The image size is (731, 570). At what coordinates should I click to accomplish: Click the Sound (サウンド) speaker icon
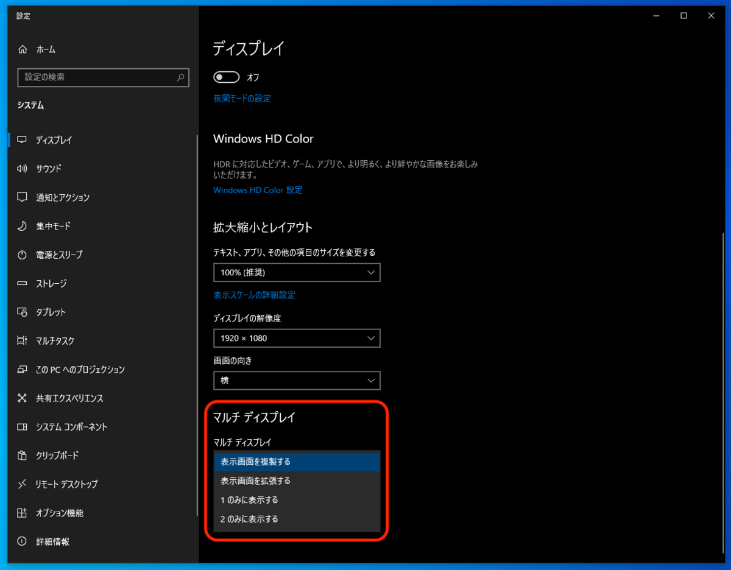coord(23,169)
